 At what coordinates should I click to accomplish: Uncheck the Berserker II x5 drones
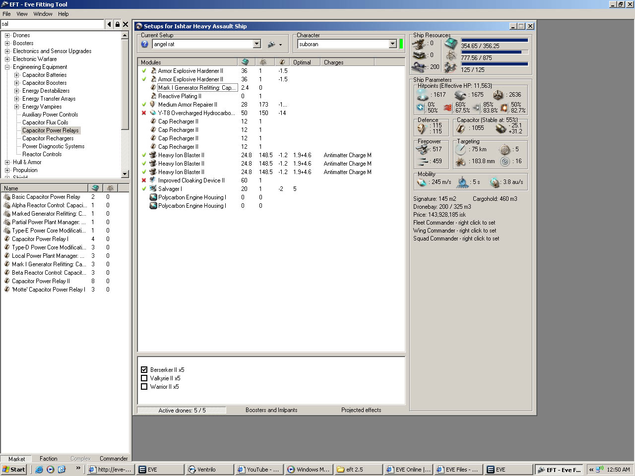pyautogui.click(x=144, y=370)
